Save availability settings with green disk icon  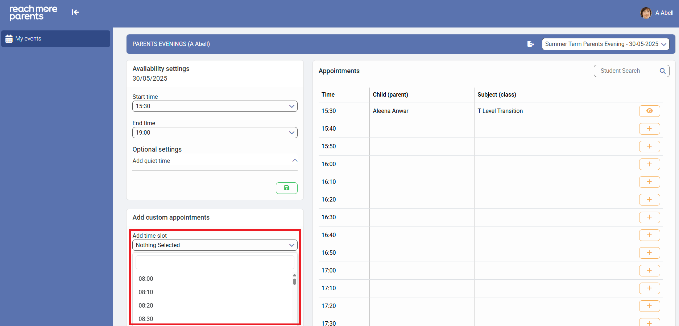(x=286, y=188)
